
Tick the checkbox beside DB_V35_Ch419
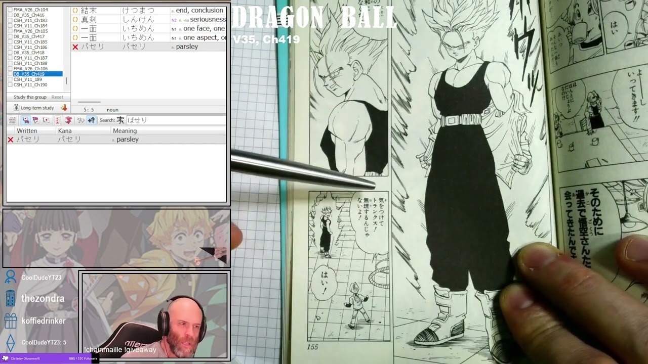(x=10, y=74)
